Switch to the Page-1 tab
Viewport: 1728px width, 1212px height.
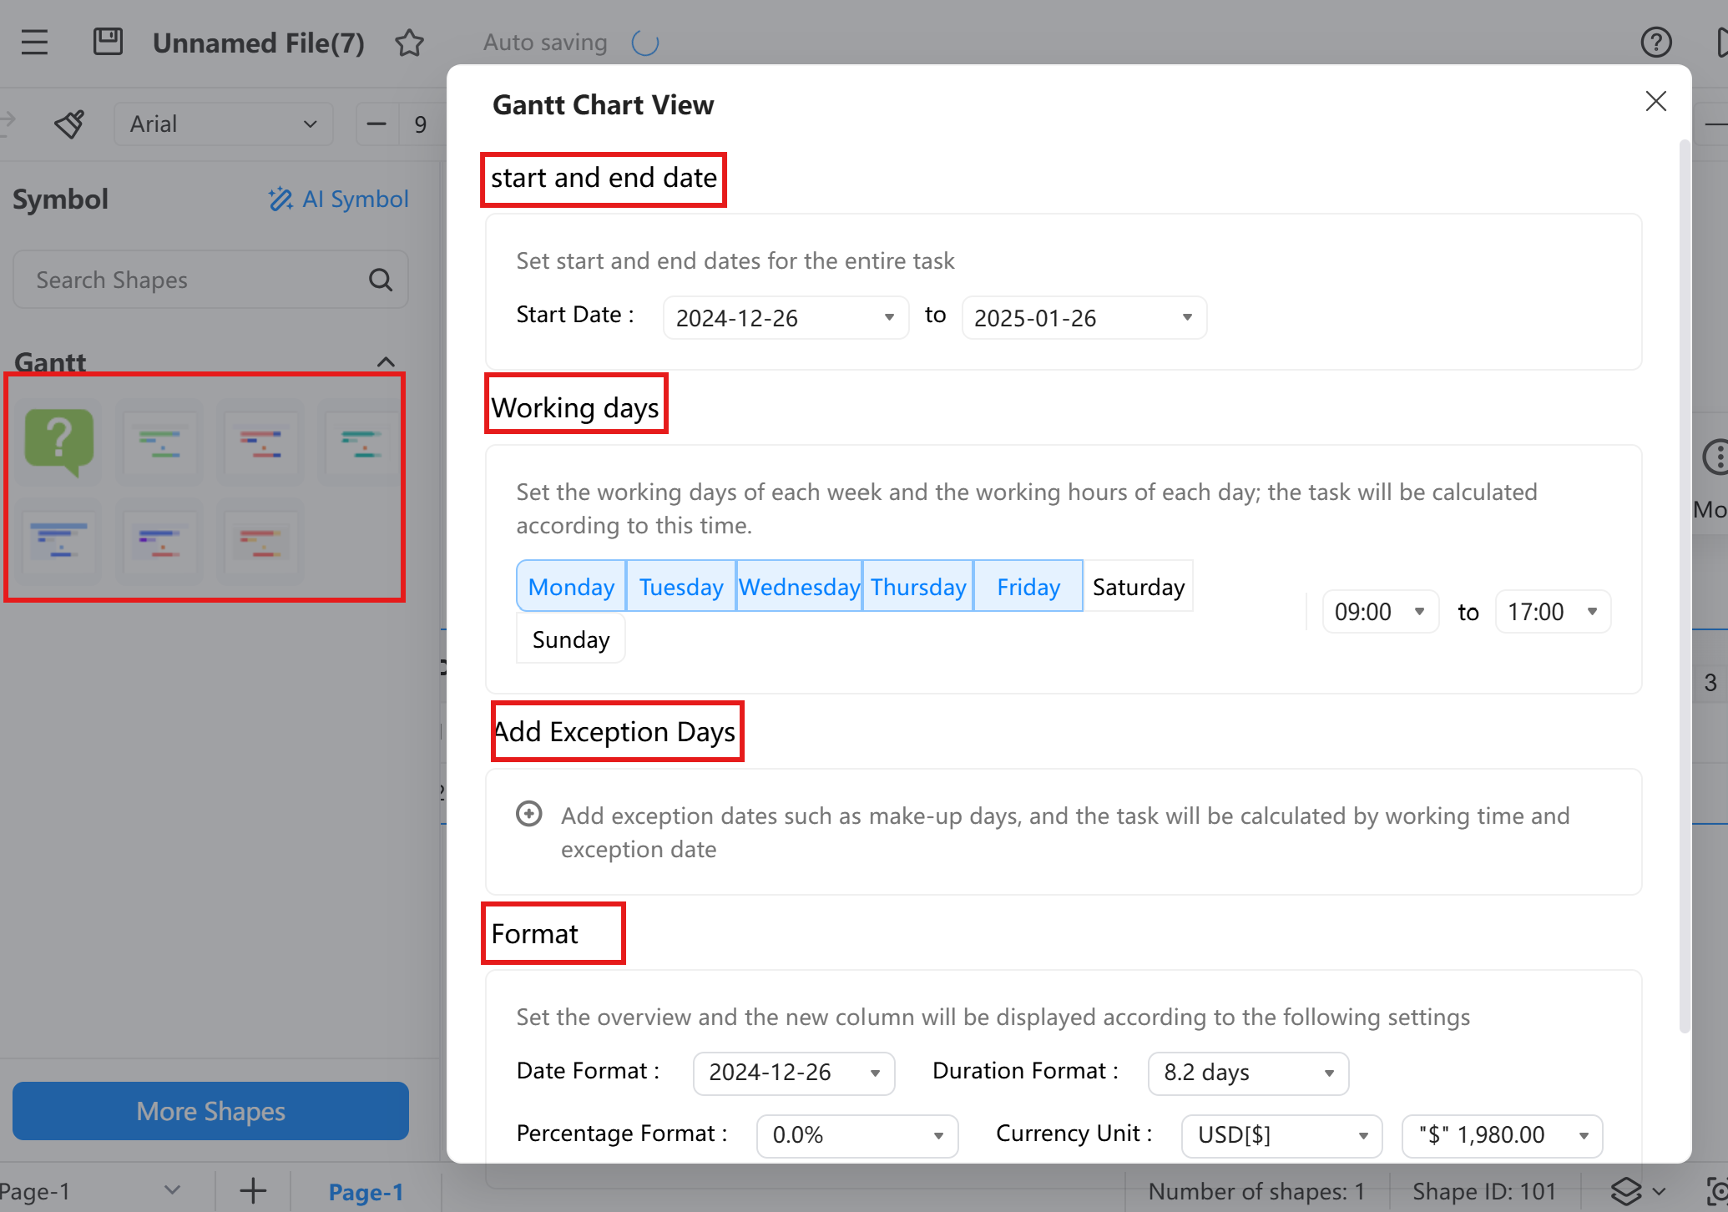366,1192
